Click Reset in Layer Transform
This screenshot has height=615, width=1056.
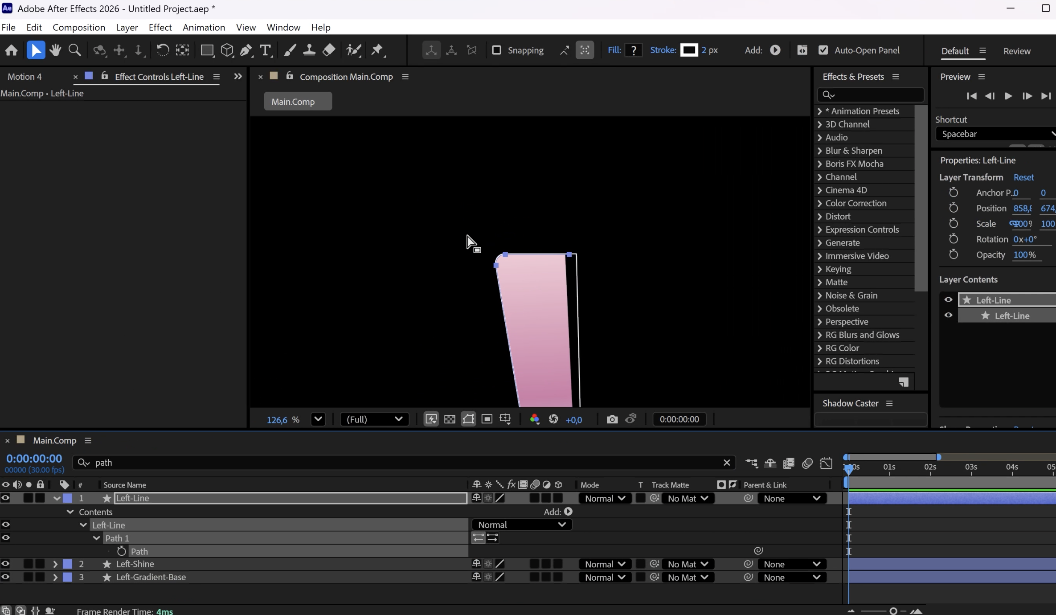(1023, 177)
